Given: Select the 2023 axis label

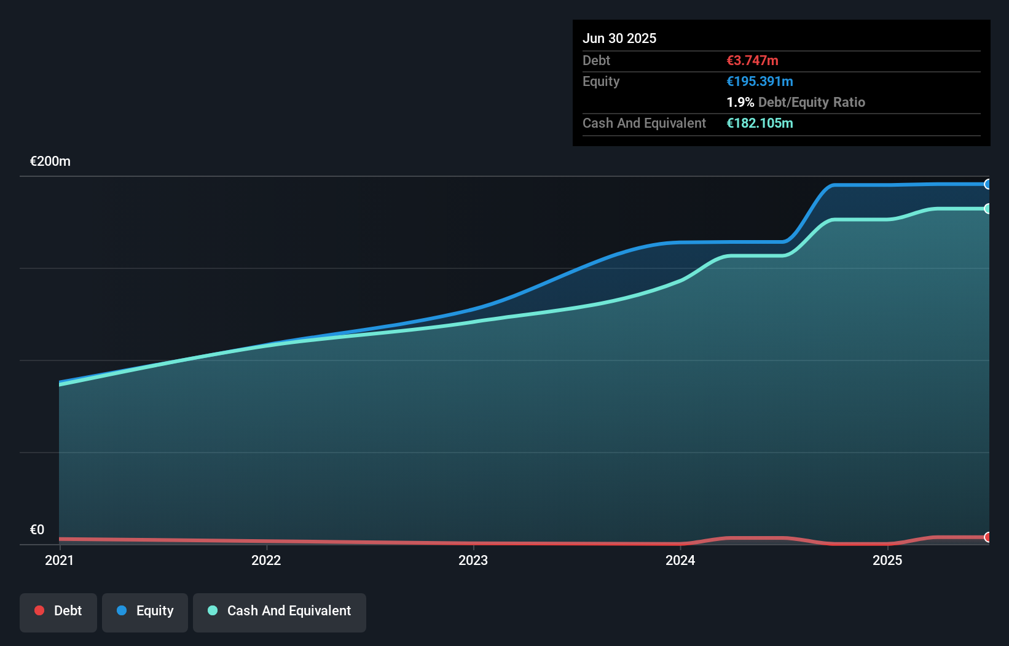Looking at the screenshot, I should coord(473,560).
